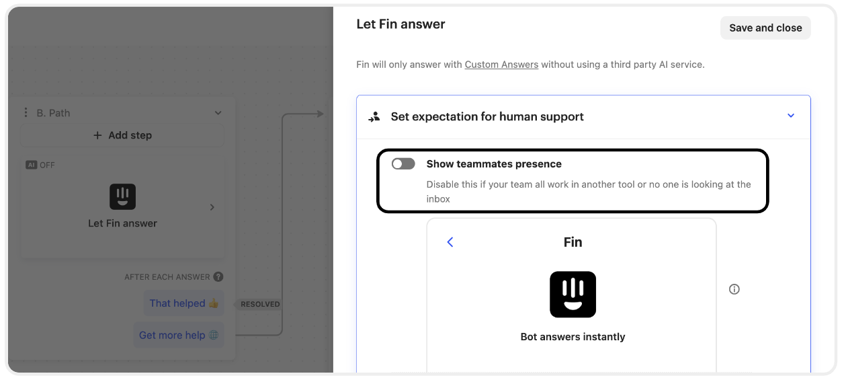This screenshot has height=382, width=844.
Task: Click the large Fin logo in messenger preview
Action: pos(573,295)
